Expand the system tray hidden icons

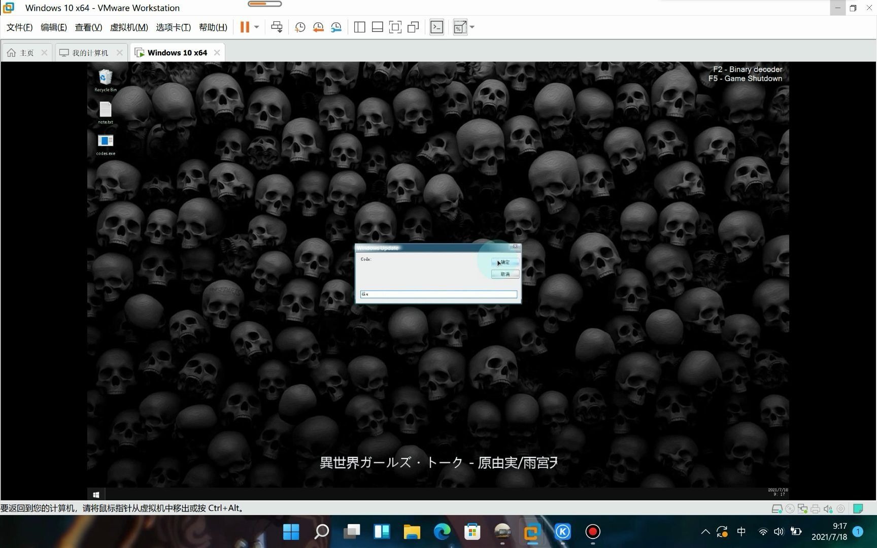705,532
